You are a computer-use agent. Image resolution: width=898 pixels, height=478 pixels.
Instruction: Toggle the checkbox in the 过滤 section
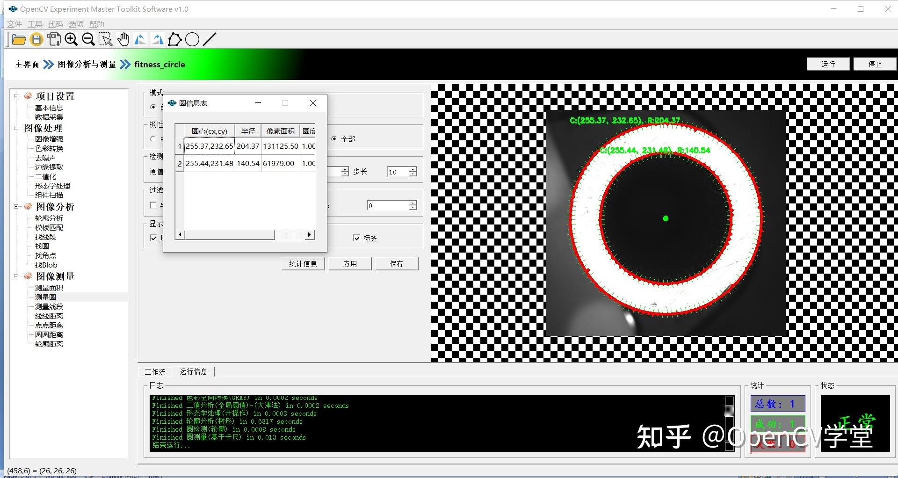coord(153,205)
